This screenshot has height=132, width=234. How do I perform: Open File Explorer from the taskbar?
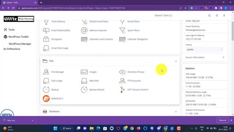pyautogui.click(x=92, y=128)
